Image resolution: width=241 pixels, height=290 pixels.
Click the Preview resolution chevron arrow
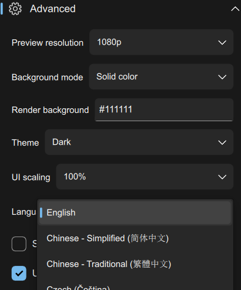[x=222, y=42]
